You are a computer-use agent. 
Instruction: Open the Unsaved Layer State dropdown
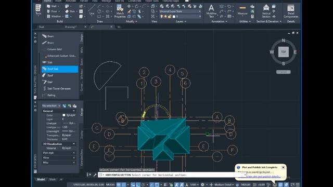pyautogui.click(x=180, y=11)
